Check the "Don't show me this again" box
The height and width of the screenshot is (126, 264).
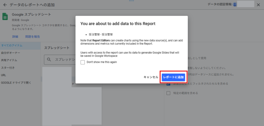coord(83,62)
